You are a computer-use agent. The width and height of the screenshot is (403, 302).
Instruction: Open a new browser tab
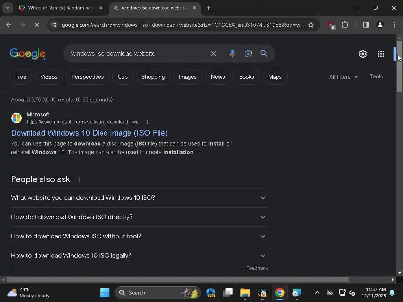[209, 8]
